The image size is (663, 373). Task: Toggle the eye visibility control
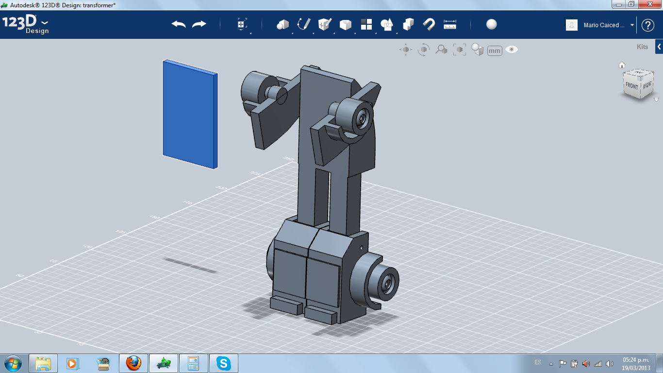[x=512, y=50]
